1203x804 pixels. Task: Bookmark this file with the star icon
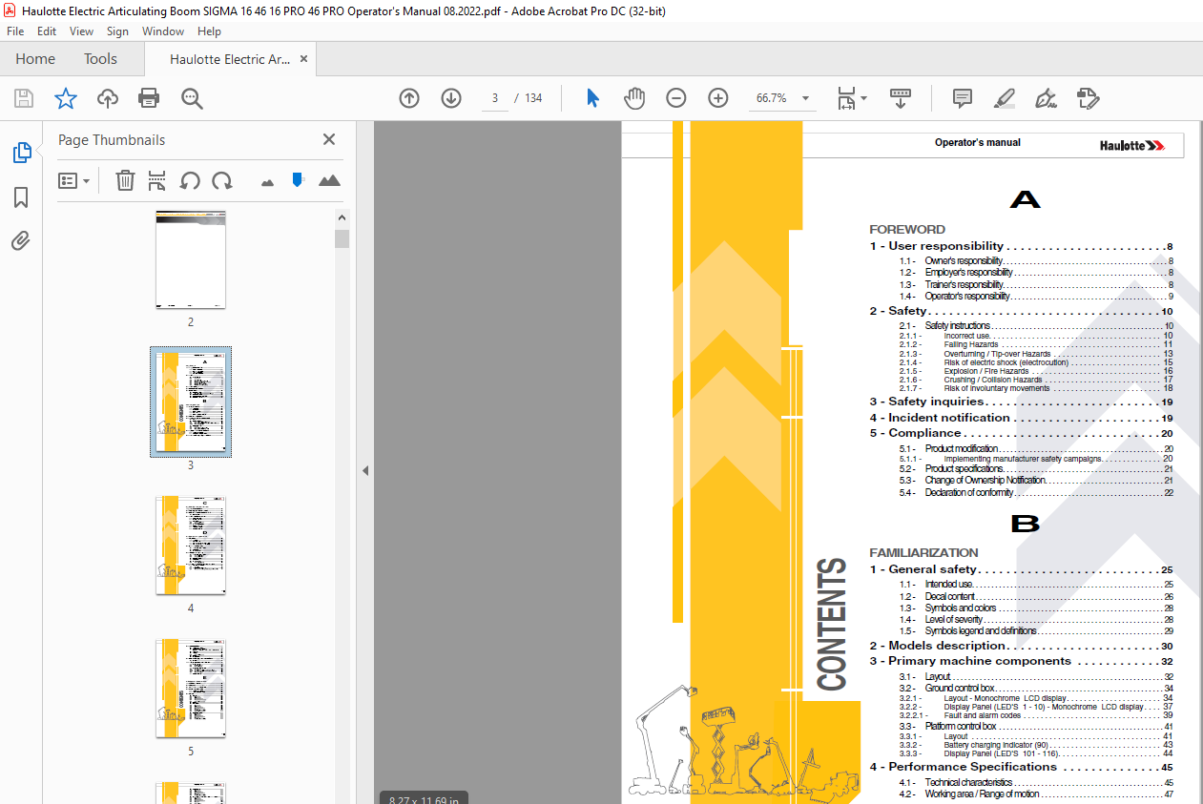pyautogui.click(x=65, y=98)
